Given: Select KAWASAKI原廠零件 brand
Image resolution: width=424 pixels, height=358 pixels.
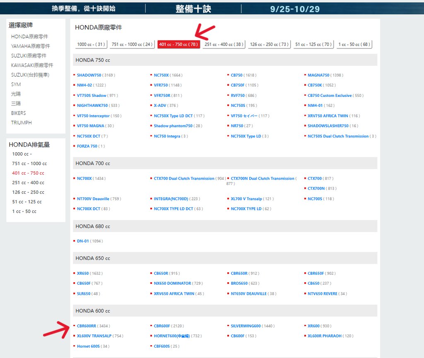Looking at the screenshot, I should (32, 65).
